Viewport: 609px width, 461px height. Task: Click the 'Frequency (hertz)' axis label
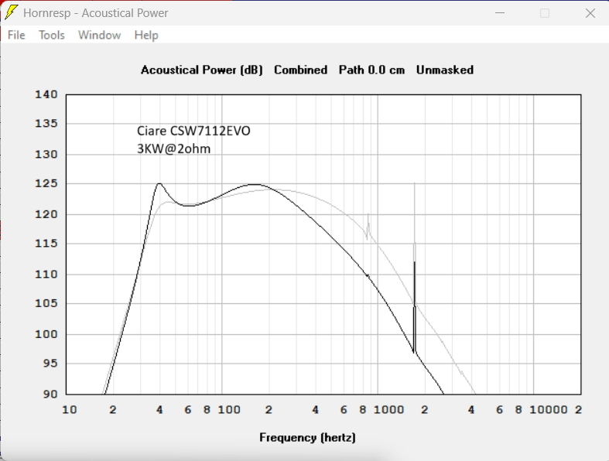pos(308,438)
